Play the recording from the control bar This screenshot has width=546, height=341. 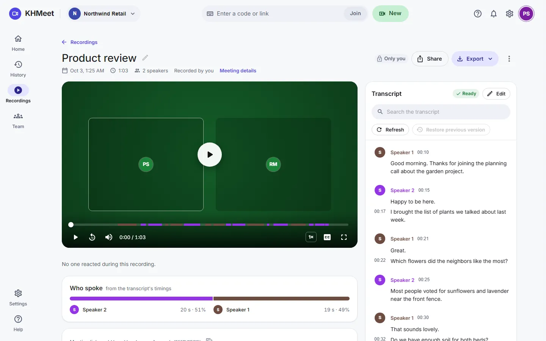(x=75, y=237)
